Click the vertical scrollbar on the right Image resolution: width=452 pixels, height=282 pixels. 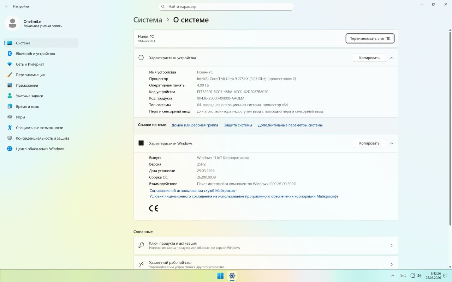(x=450, y=129)
